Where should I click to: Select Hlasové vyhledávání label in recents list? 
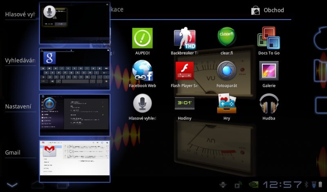[x=20, y=14]
